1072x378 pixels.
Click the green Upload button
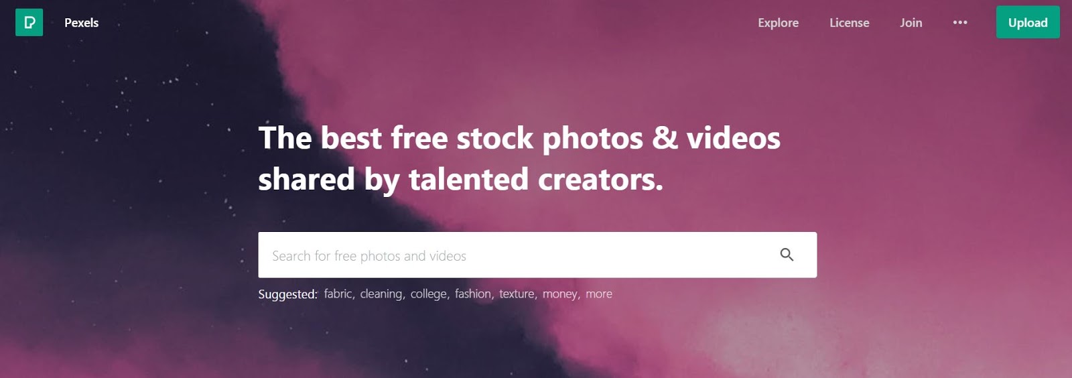click(x=1028, y=22)
